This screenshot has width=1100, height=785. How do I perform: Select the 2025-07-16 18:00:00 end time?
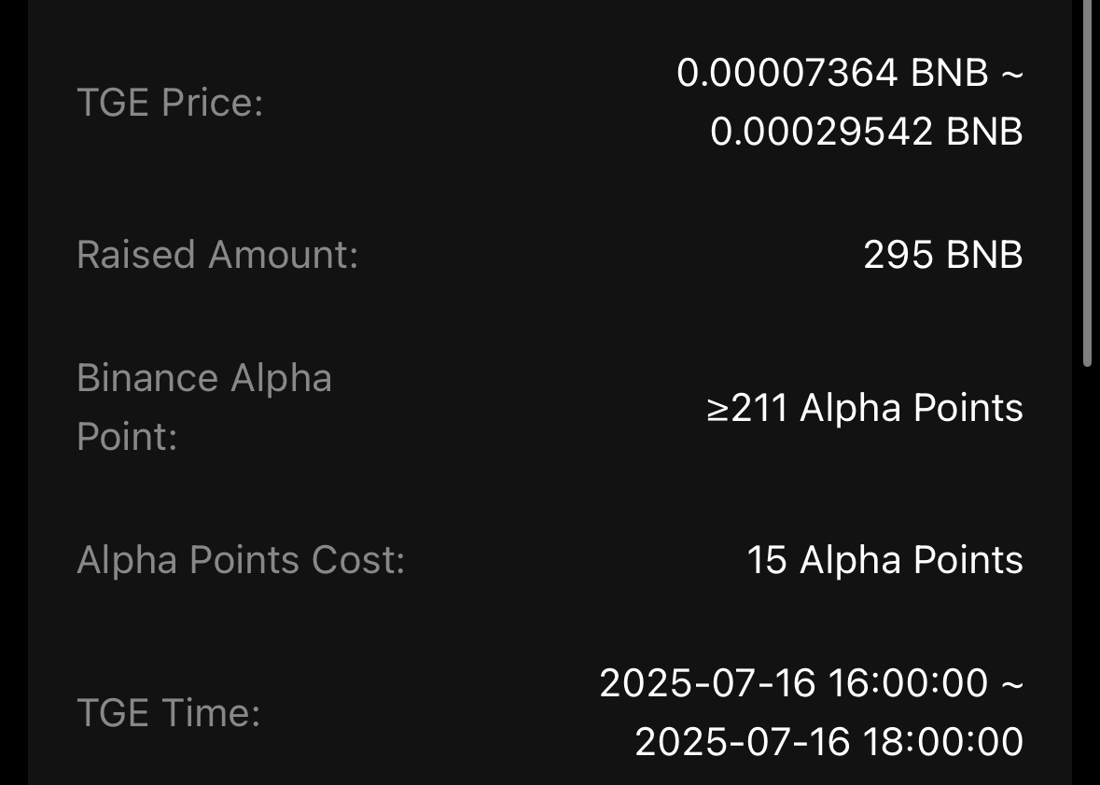(828, 742)
